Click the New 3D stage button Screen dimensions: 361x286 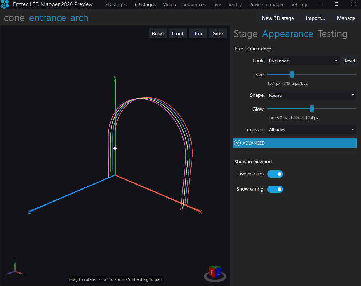click(278, 18)
